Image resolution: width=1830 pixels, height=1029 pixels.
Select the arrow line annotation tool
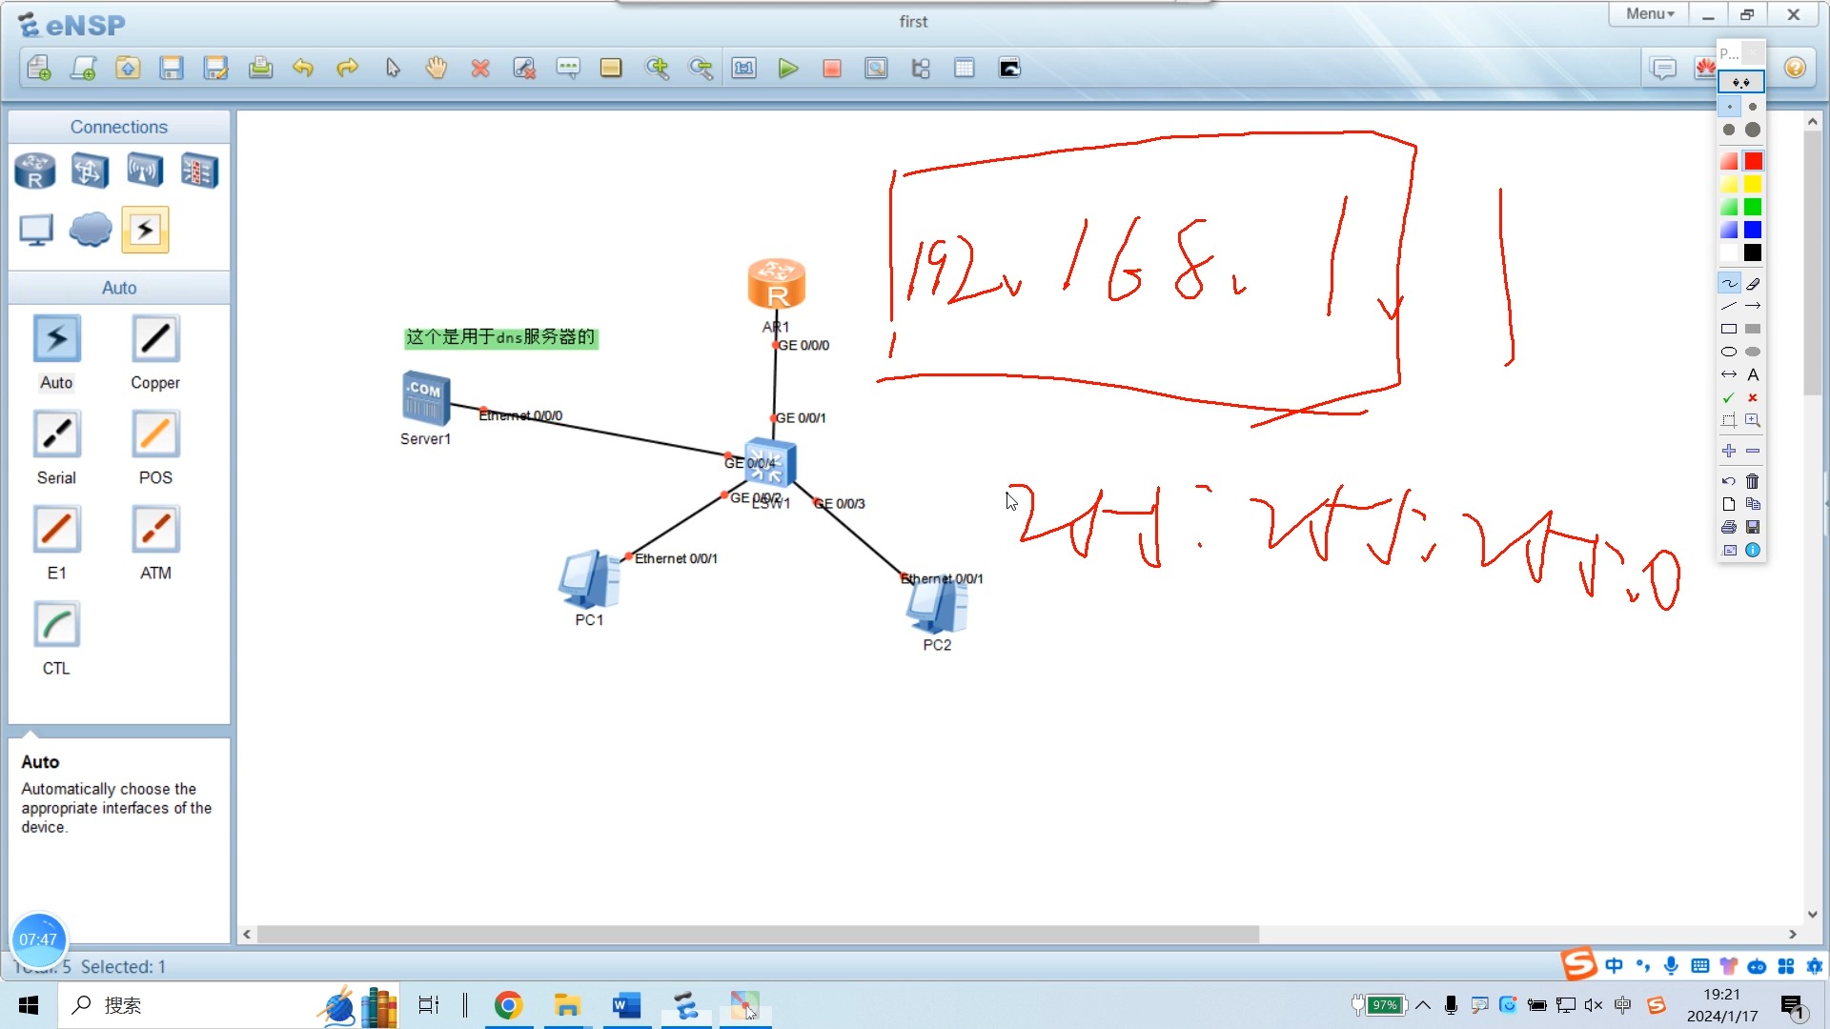pyautogui.click(x=1753, y=306)
